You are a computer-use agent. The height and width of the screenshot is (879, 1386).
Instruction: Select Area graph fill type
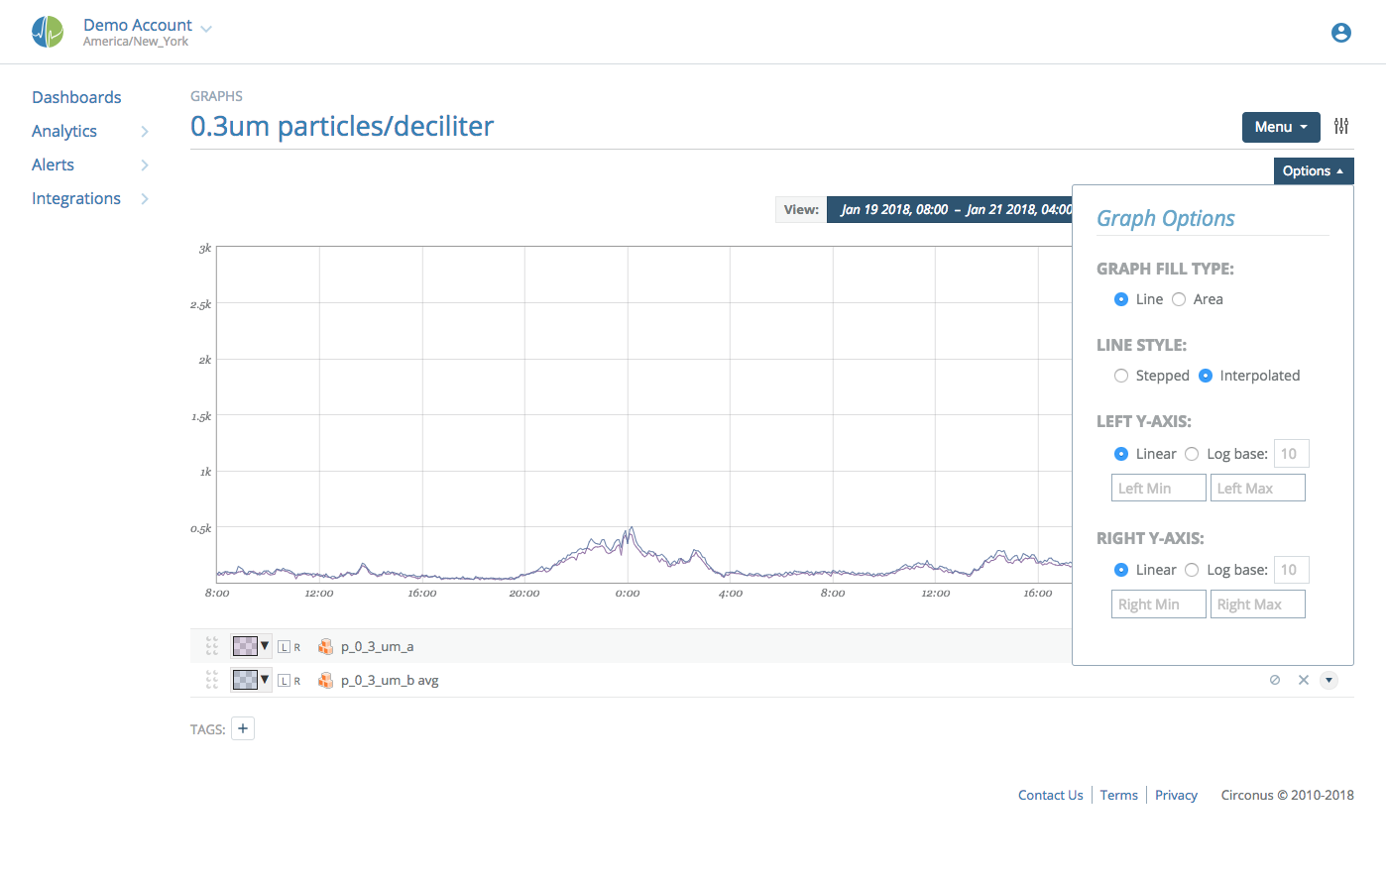[x=1179, y=298]
